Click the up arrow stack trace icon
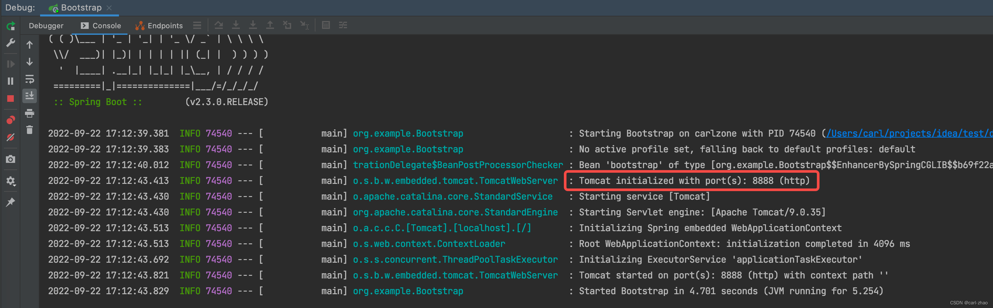993x308 pixels. click(30, 45)
